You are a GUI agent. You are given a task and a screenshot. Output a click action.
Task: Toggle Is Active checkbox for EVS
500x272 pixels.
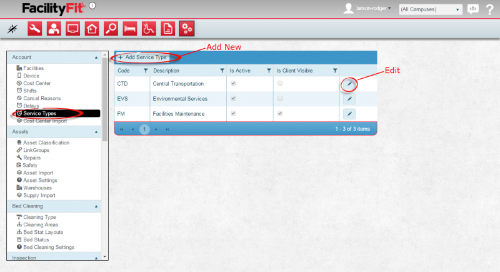click(233, 98)
